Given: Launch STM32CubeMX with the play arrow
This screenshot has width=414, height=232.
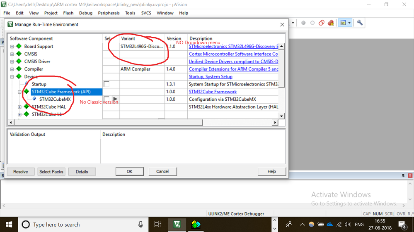Looking at the screenshot, I should point(115,99).
